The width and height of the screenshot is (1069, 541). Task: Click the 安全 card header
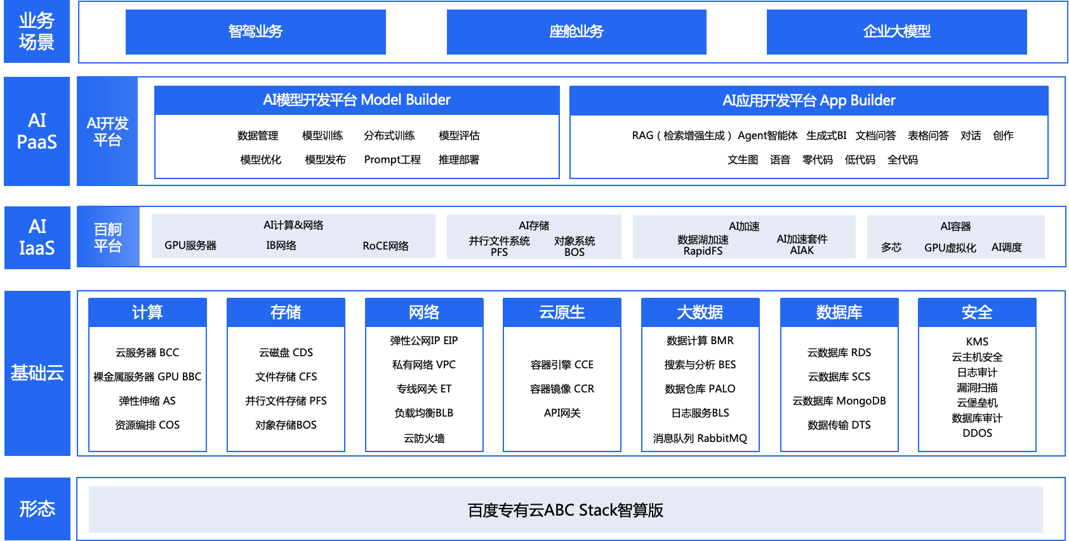pyautogui.click(x=977, y=312)
